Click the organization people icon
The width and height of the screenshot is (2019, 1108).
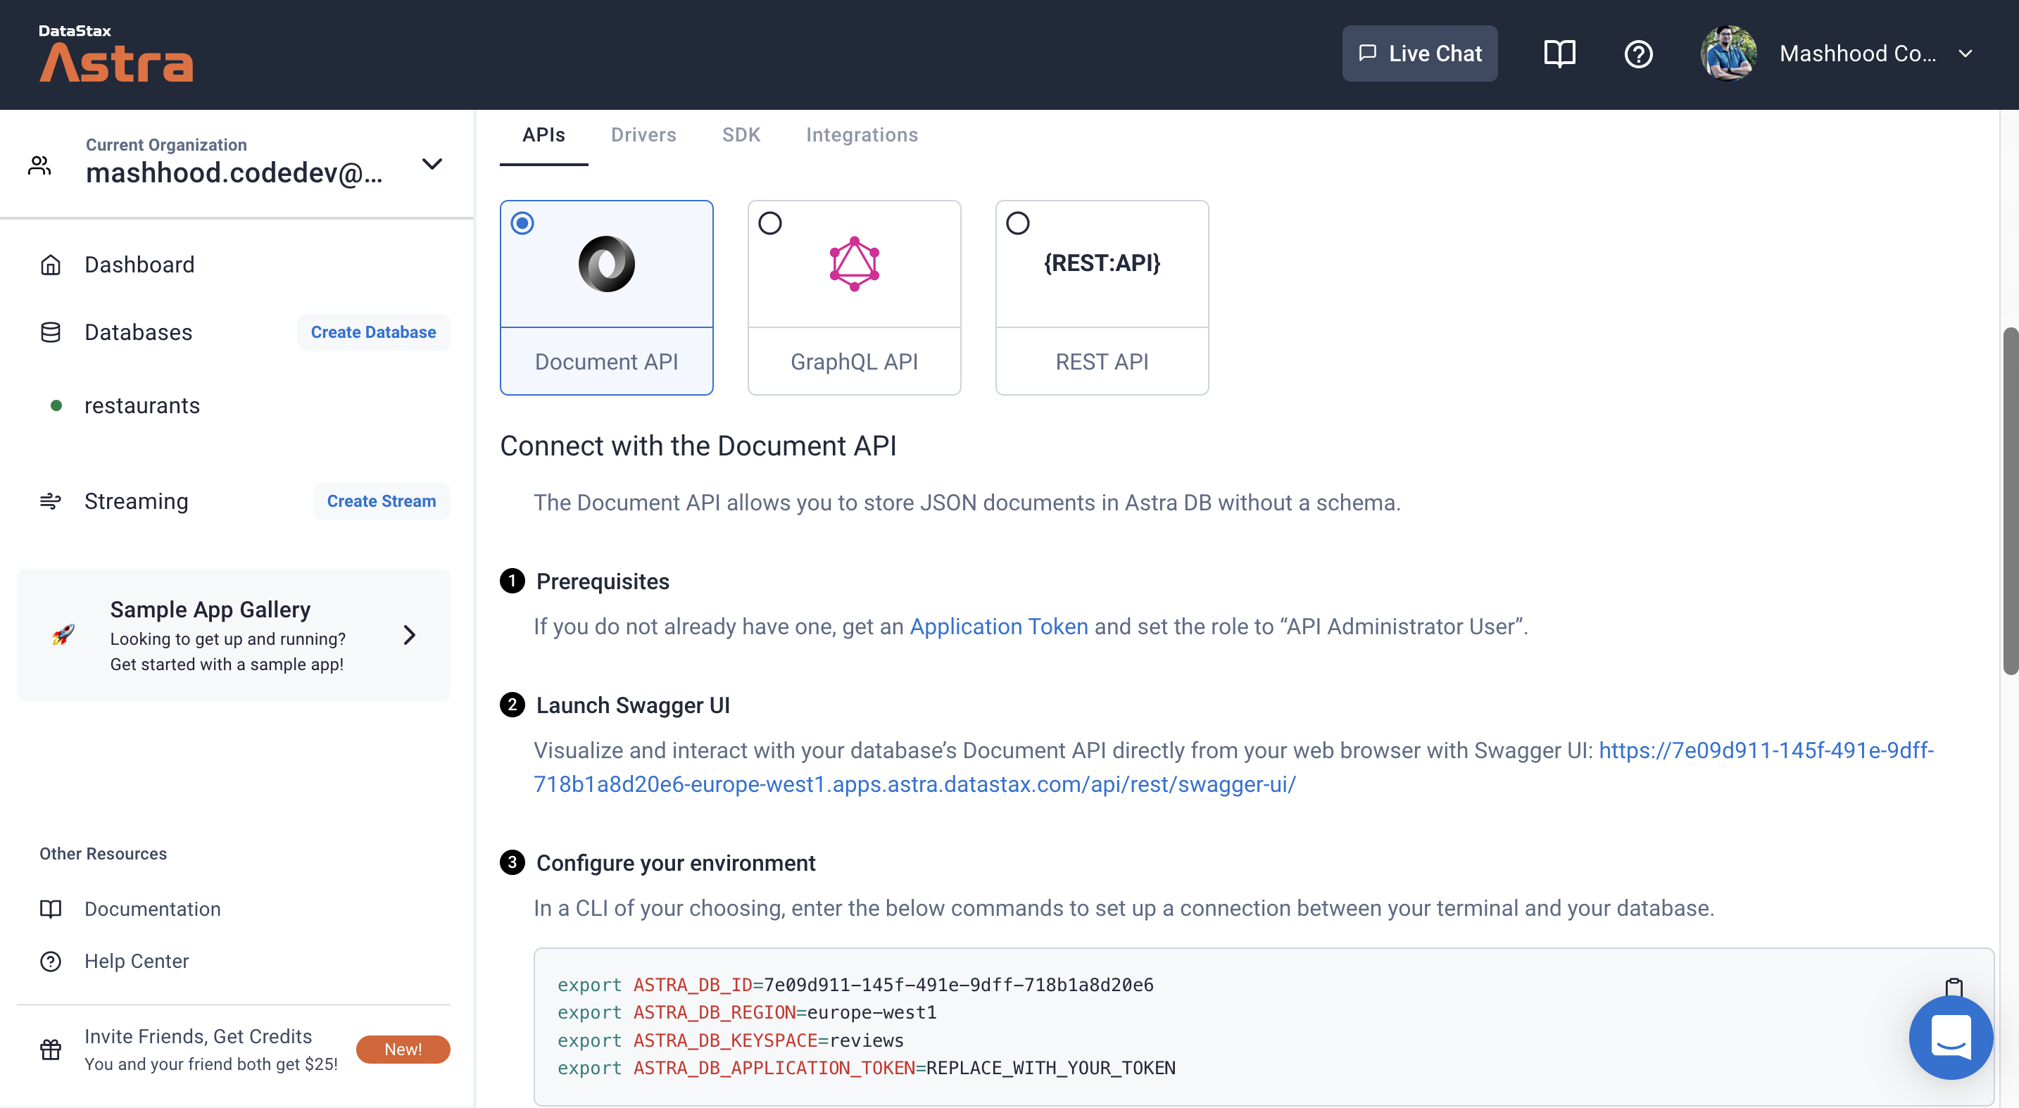(x=40, y=165)
